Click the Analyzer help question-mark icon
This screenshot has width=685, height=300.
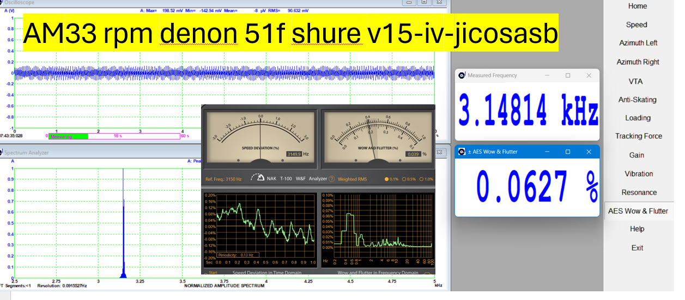[x=331, y=179]
